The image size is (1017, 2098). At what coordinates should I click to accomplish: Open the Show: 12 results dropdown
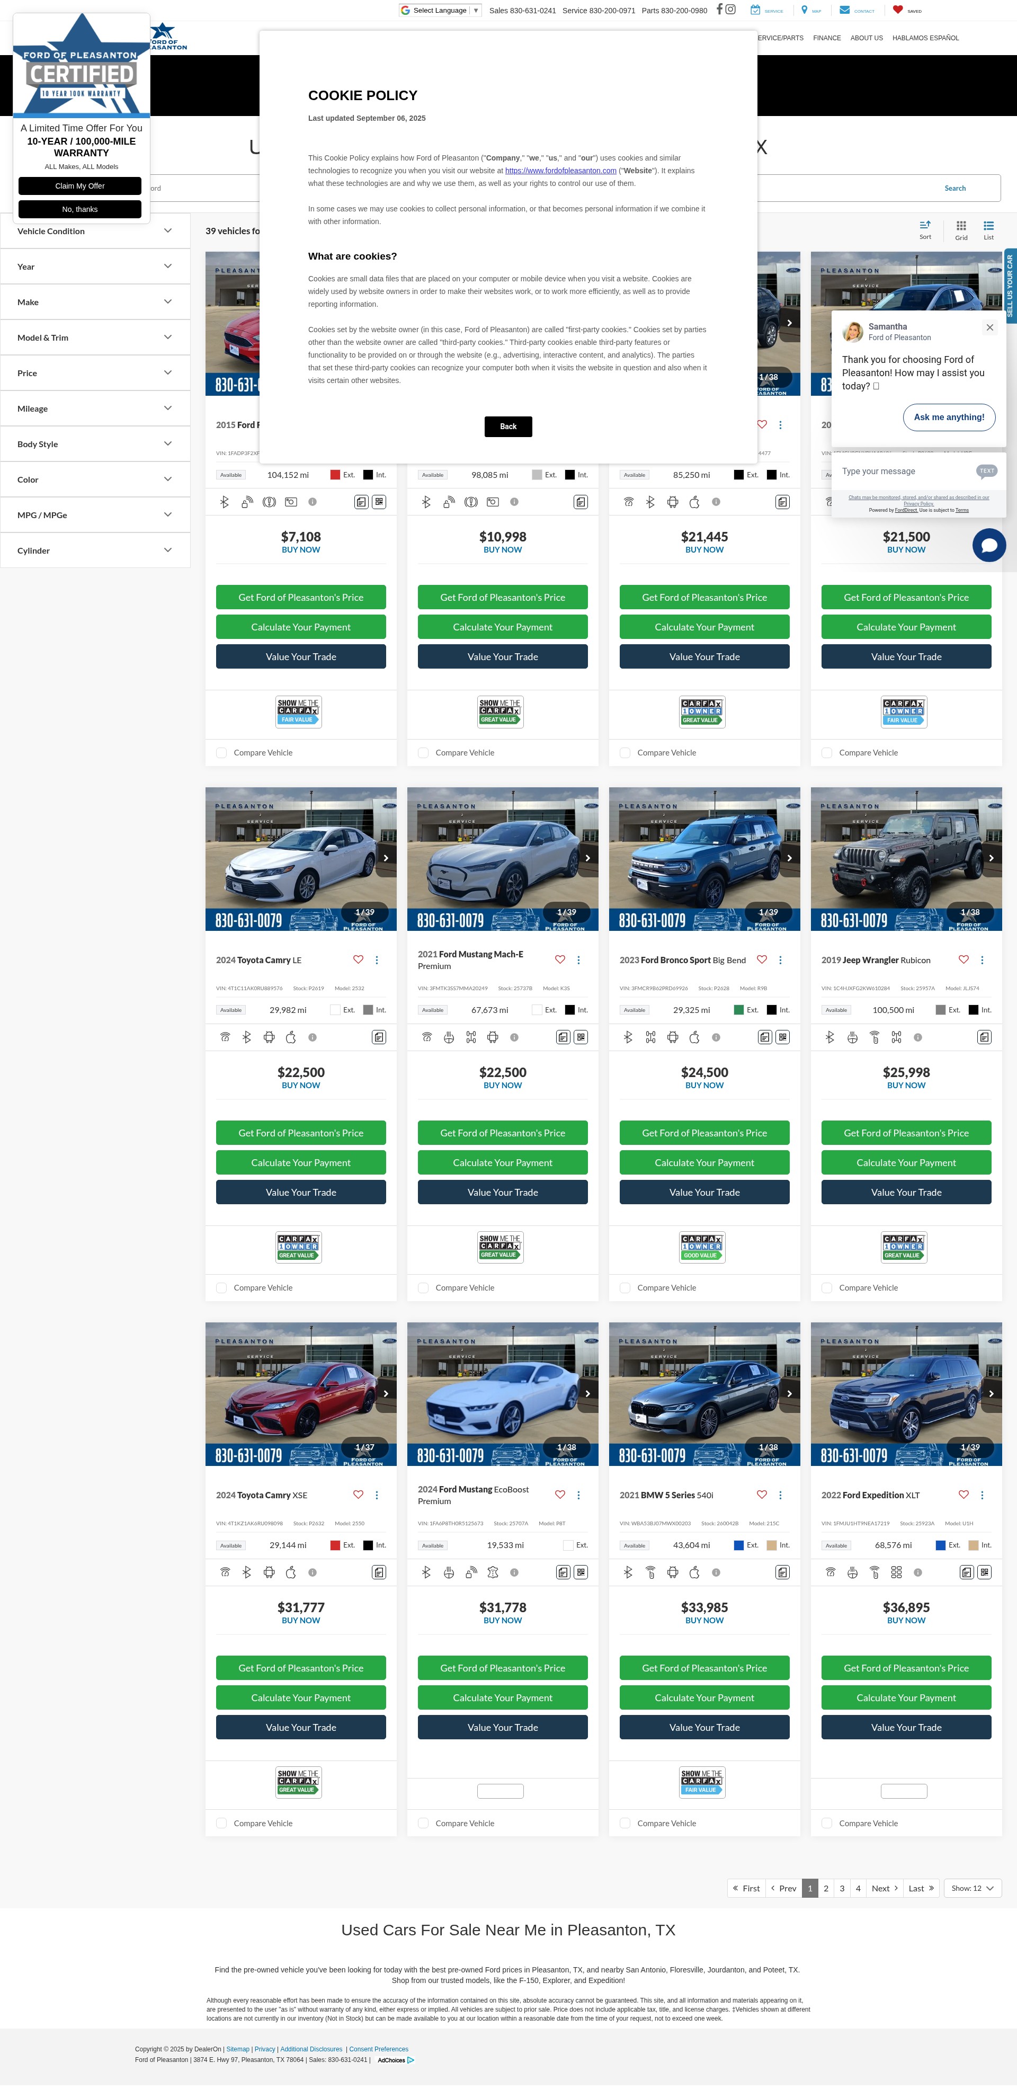(x=972, y=1888)
